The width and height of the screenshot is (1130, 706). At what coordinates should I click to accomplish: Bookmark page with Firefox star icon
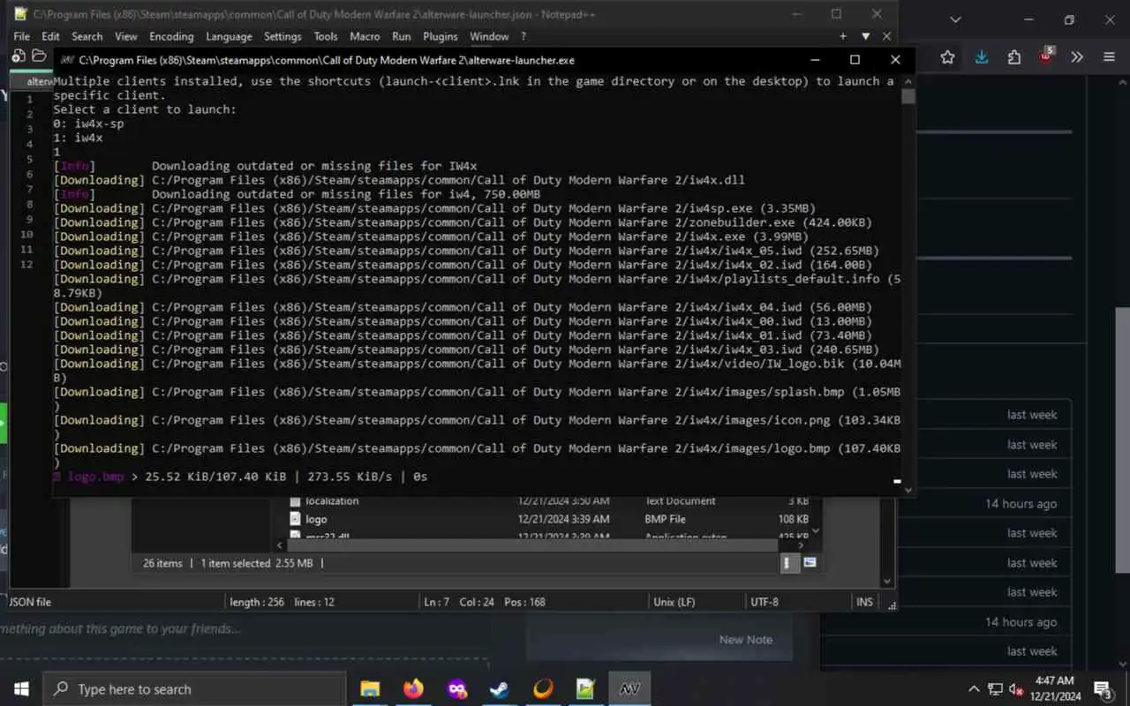click(x=947, y=57)
